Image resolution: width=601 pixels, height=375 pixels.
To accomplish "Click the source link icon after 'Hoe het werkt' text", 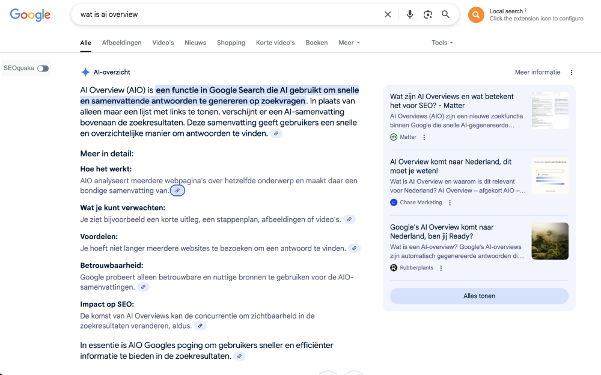I will coord(177,191).
